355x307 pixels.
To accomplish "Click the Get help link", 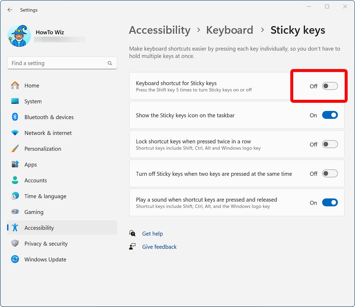I will click(153, 233).
